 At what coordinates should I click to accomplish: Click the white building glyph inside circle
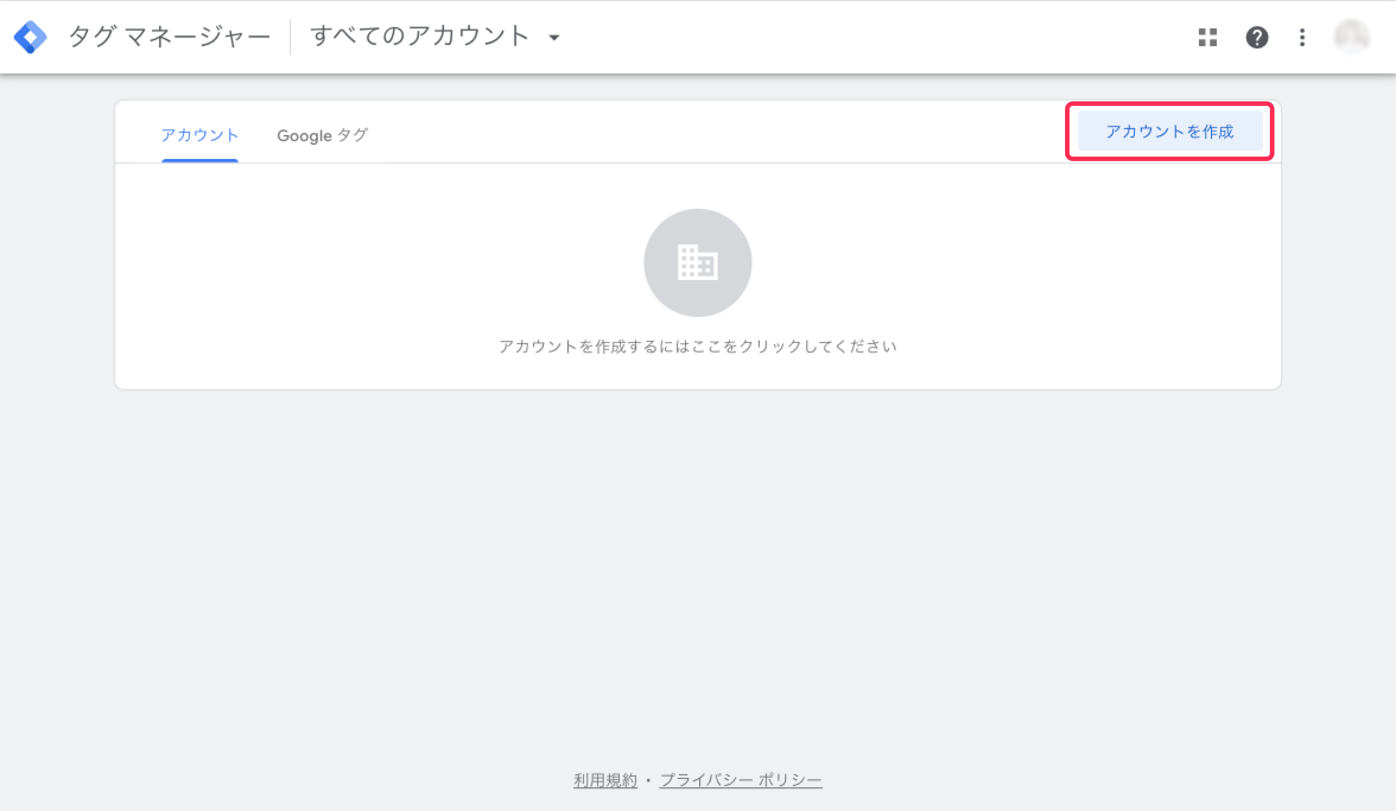(697, 262)
